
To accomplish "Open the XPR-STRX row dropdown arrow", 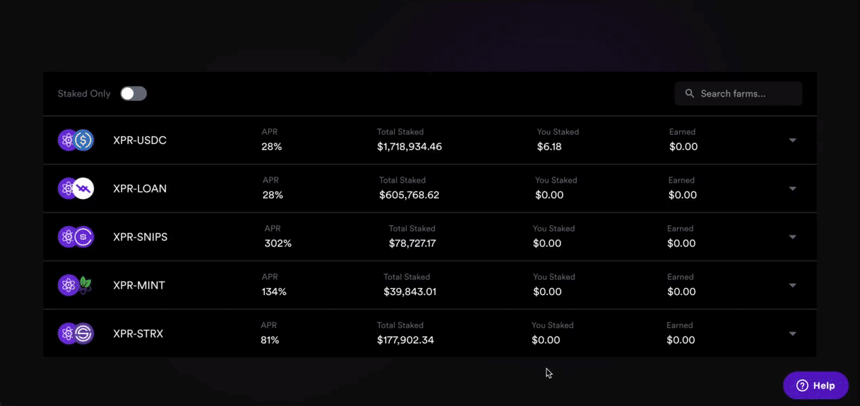I will [792, 333].
